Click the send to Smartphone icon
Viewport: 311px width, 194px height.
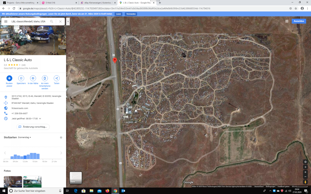(45, 78)
